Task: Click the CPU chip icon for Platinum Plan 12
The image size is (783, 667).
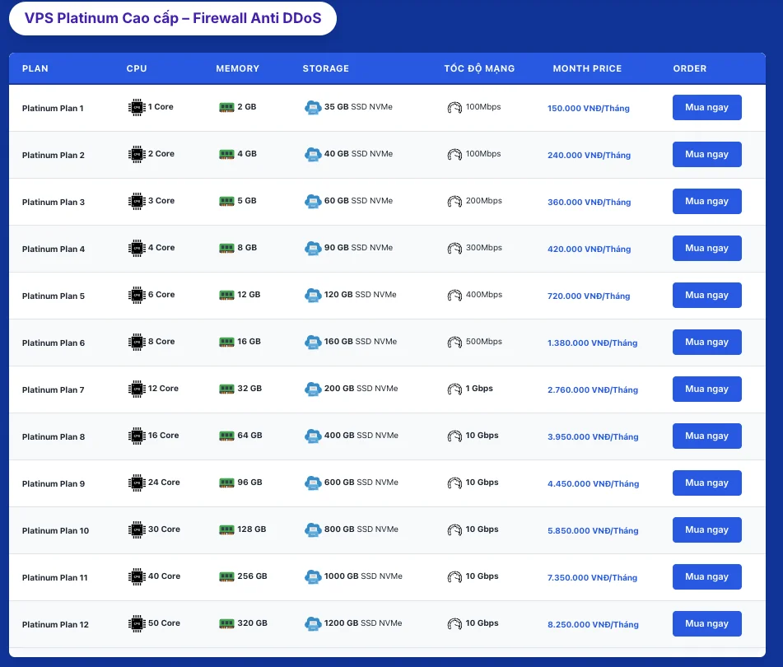Action: coord(137,623)
